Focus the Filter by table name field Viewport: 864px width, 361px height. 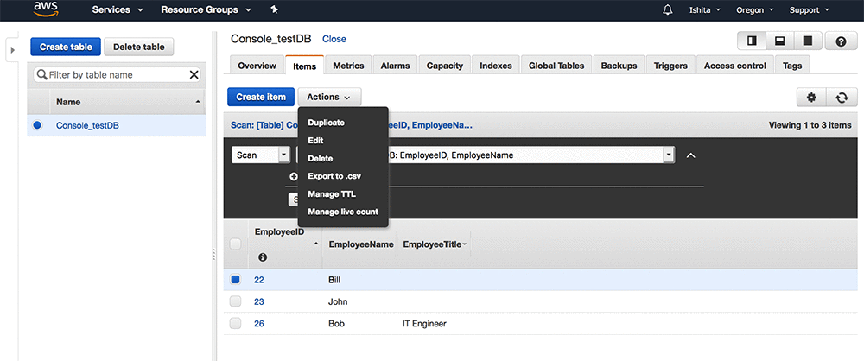click(x=117, y=74)
